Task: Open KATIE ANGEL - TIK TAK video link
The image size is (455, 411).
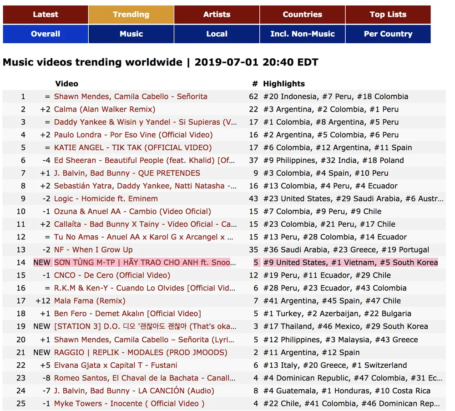Action: (133, 147)
